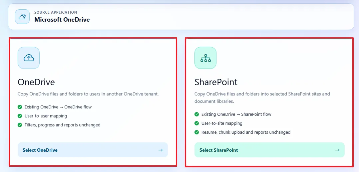This screenshot has width=359, height=172.
Task: Click green check beside Filters, progress and reports
Action: (x=20, y=125)
